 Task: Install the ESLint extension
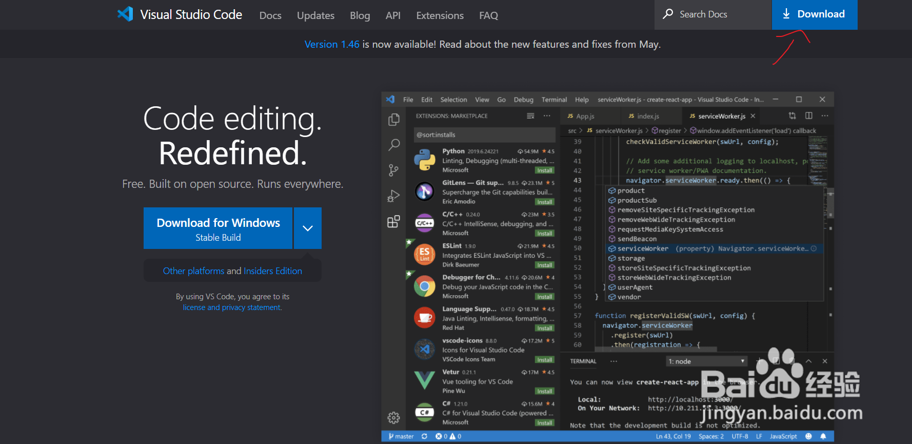click(x=544, y=265)
